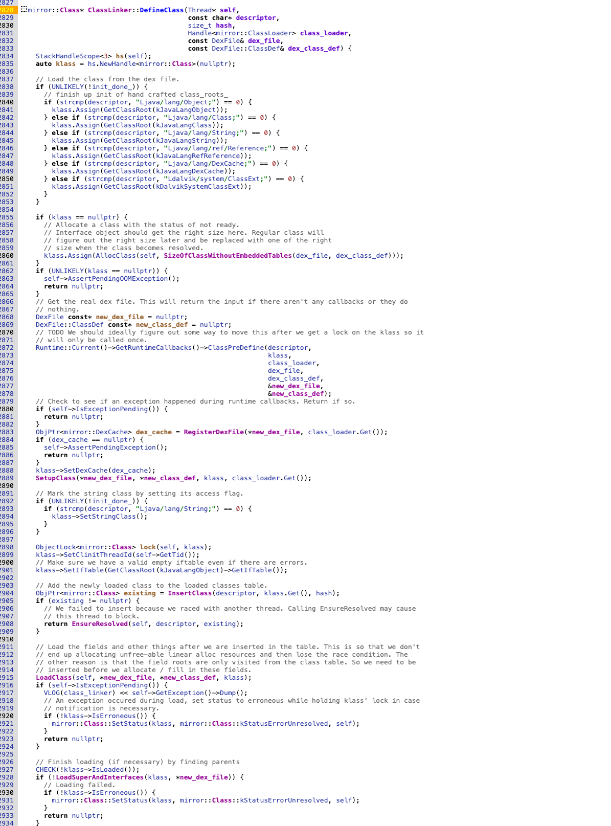Click the SetDexCache method call
Viewport: 611px width, 826px height.
tap(86, 470)
